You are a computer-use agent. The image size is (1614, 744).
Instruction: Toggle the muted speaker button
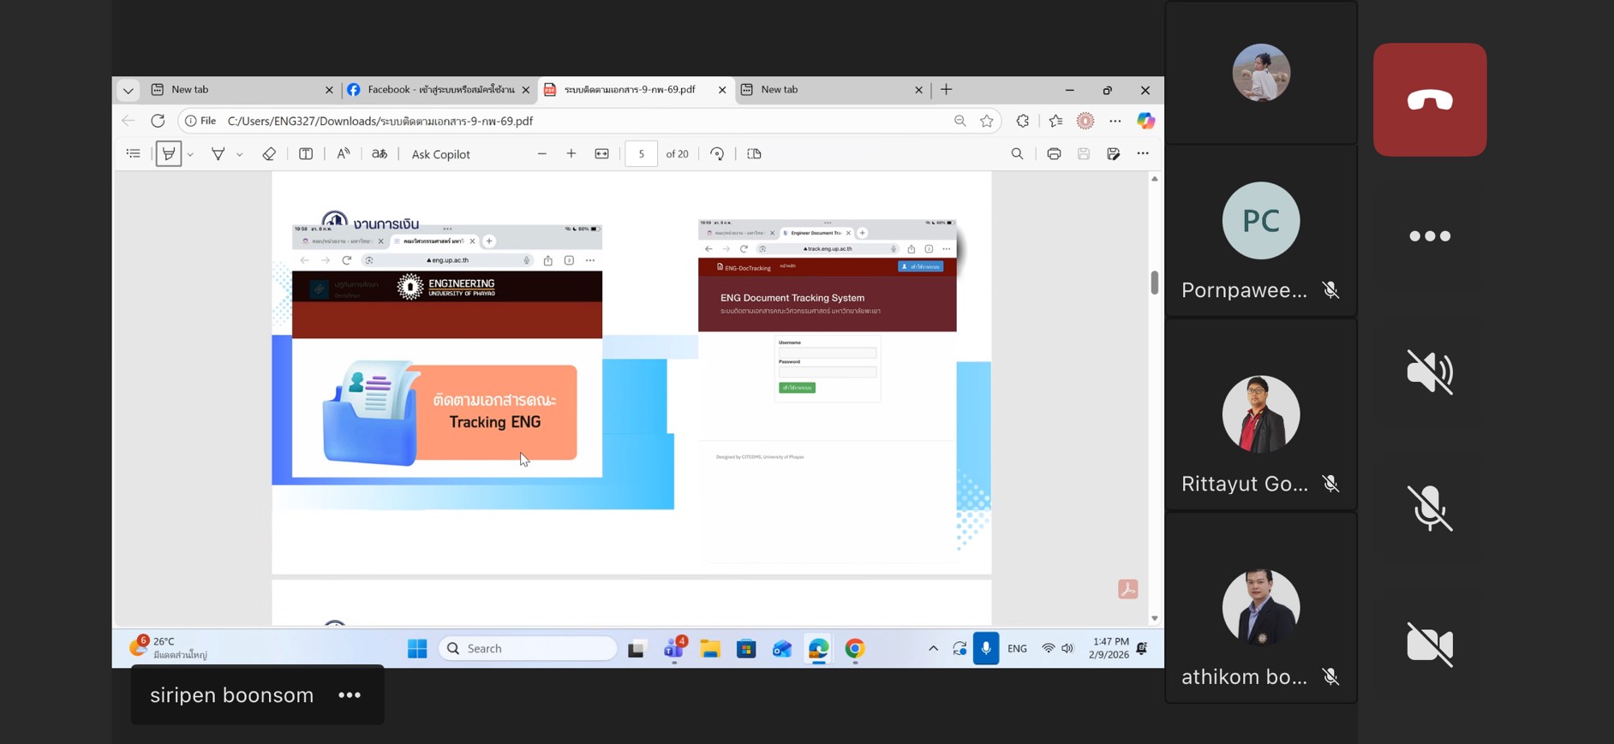pos(1429,372)
